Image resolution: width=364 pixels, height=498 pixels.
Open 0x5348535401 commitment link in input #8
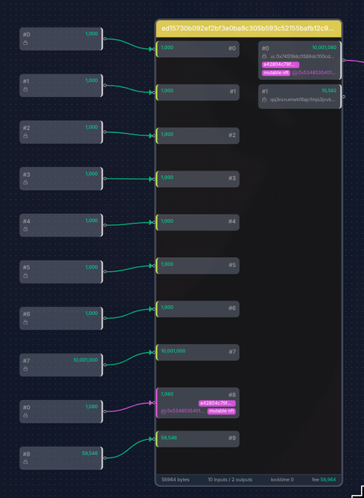(186, 411)
